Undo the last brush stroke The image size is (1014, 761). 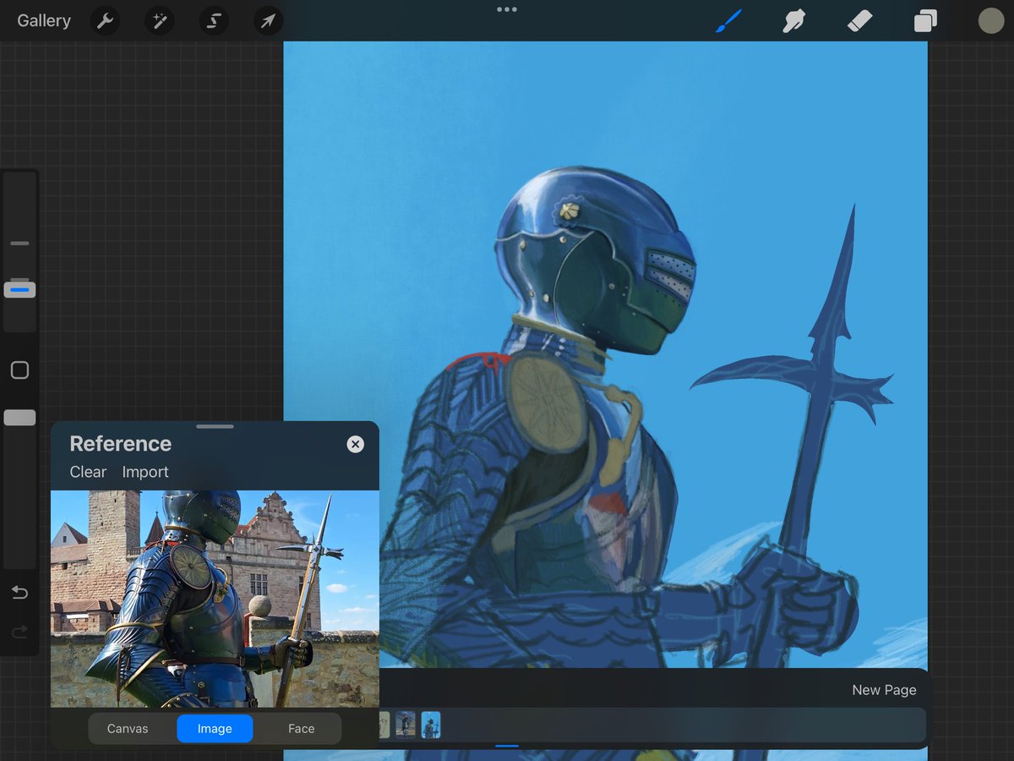point(19,592)
